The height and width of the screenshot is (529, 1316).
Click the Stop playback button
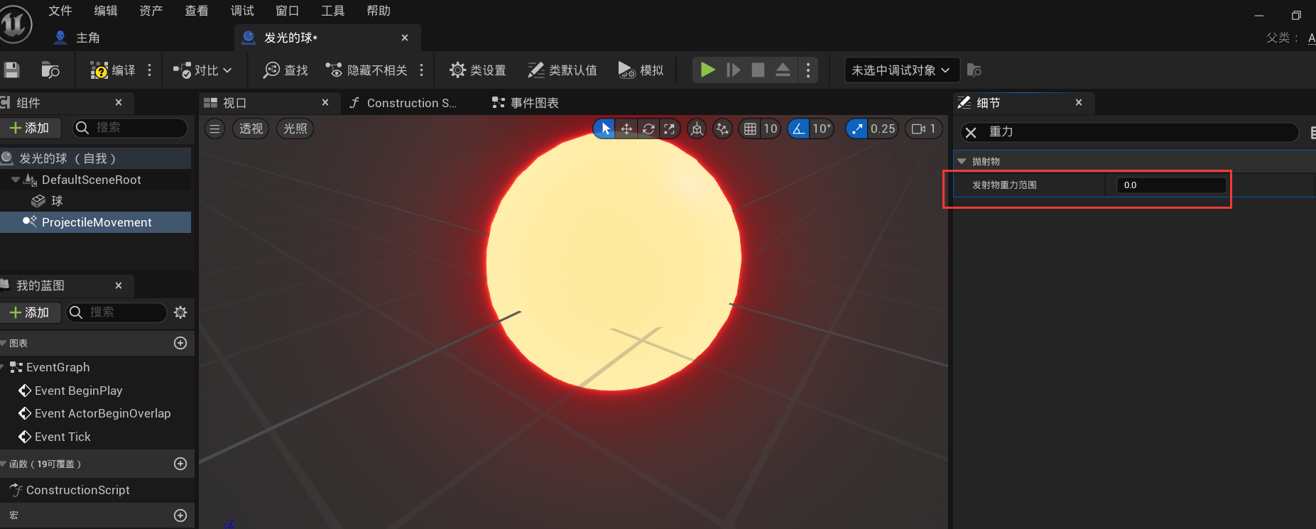pos(758,70)
